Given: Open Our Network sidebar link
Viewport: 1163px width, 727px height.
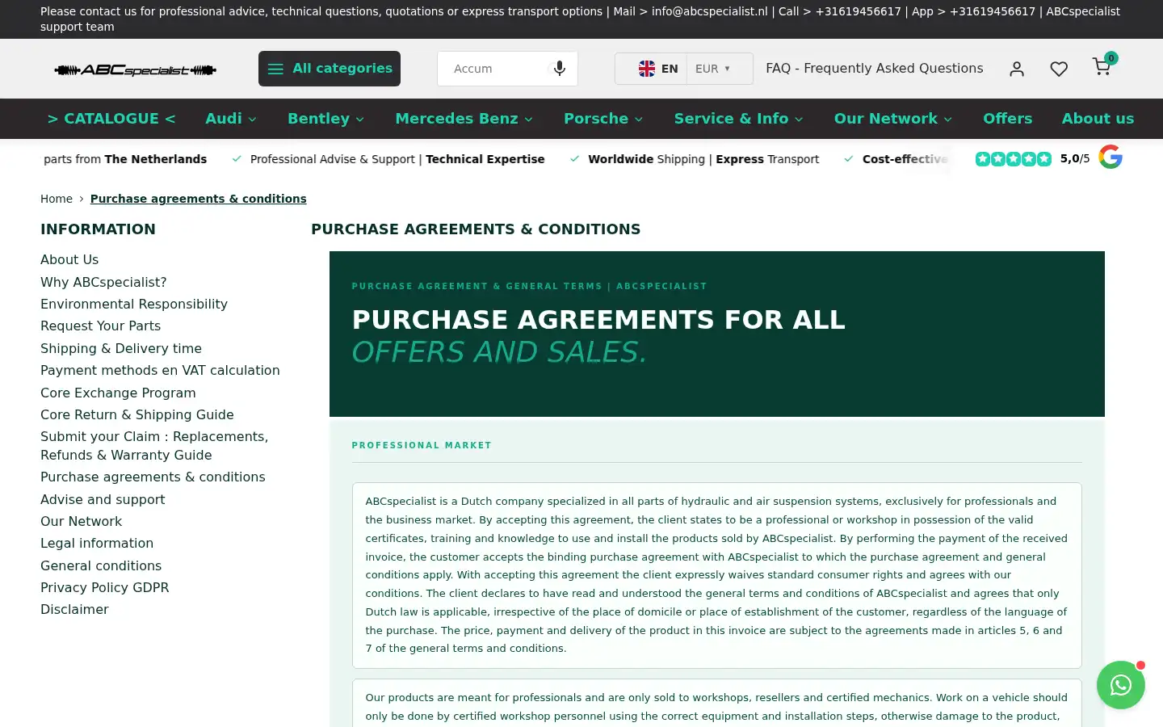Looking at the screenshot, I should (x=82, y=521).
